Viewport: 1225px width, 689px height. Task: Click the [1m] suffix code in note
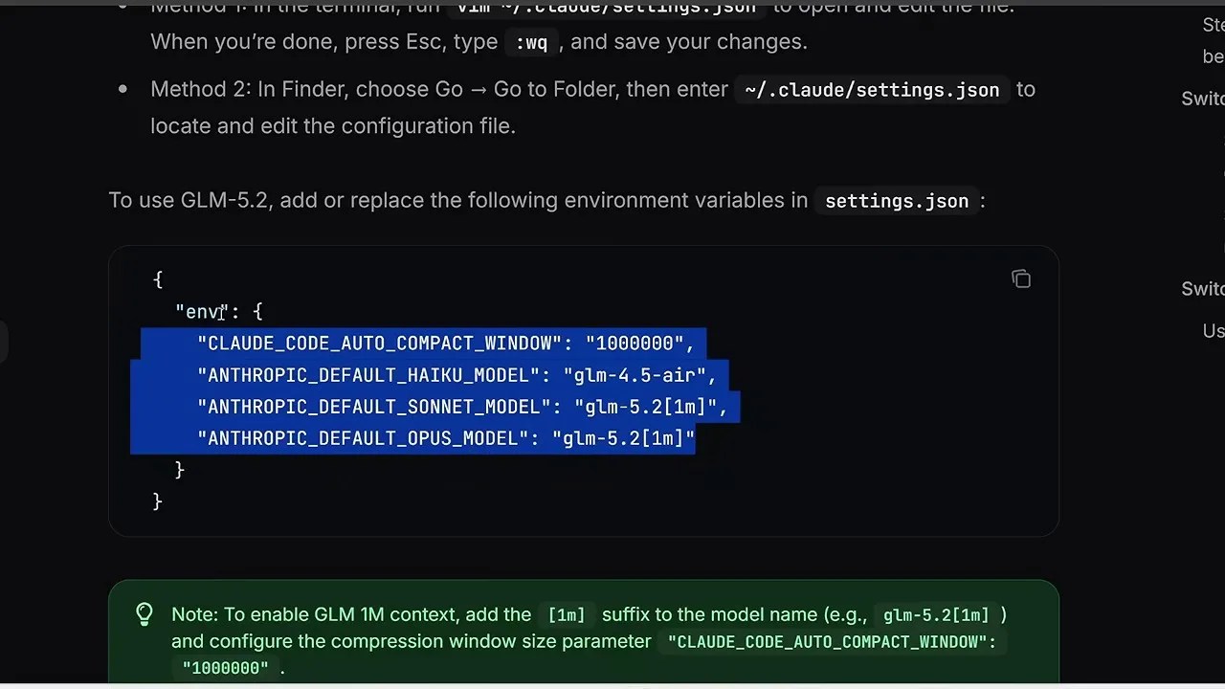567,615
